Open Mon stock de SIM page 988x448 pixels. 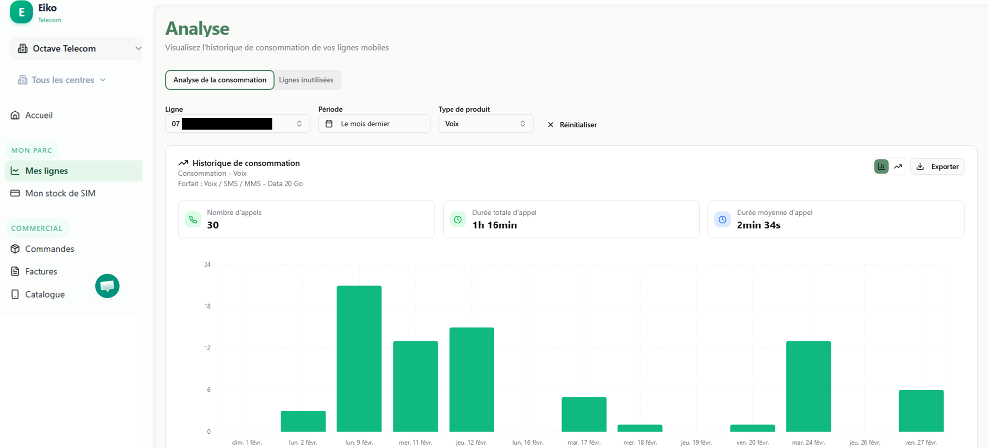point(60,193)
